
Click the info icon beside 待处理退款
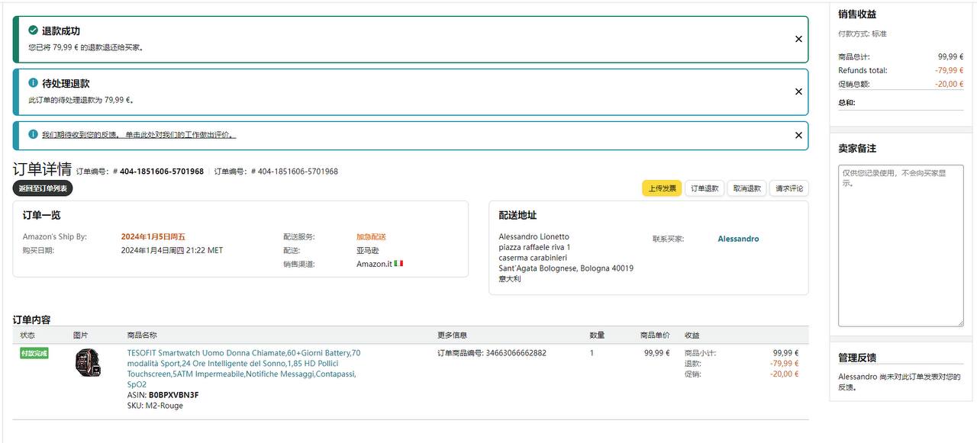[33, 83]
